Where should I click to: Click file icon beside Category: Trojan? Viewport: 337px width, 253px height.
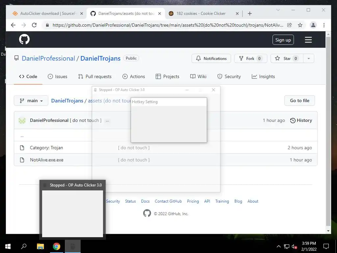click(22, 148)
